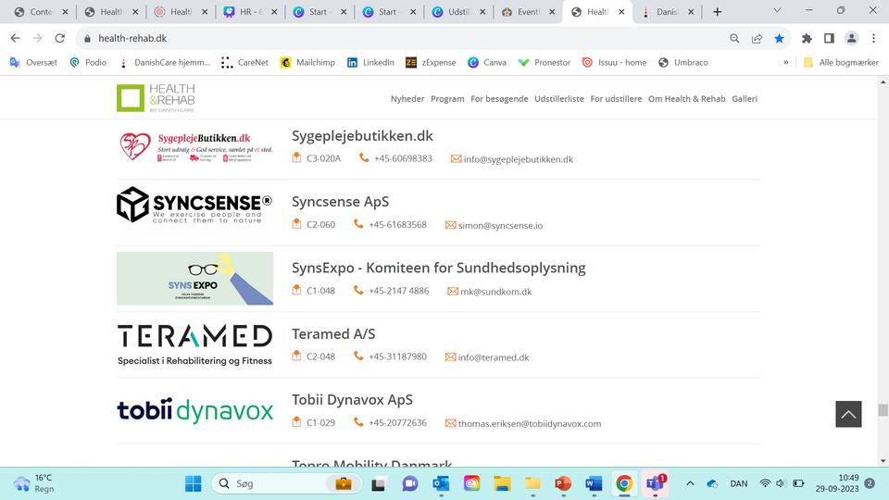This screenshot has height=500, width=889.
Task: Open the Chrome three-dot menu
Action: (873, 38)
